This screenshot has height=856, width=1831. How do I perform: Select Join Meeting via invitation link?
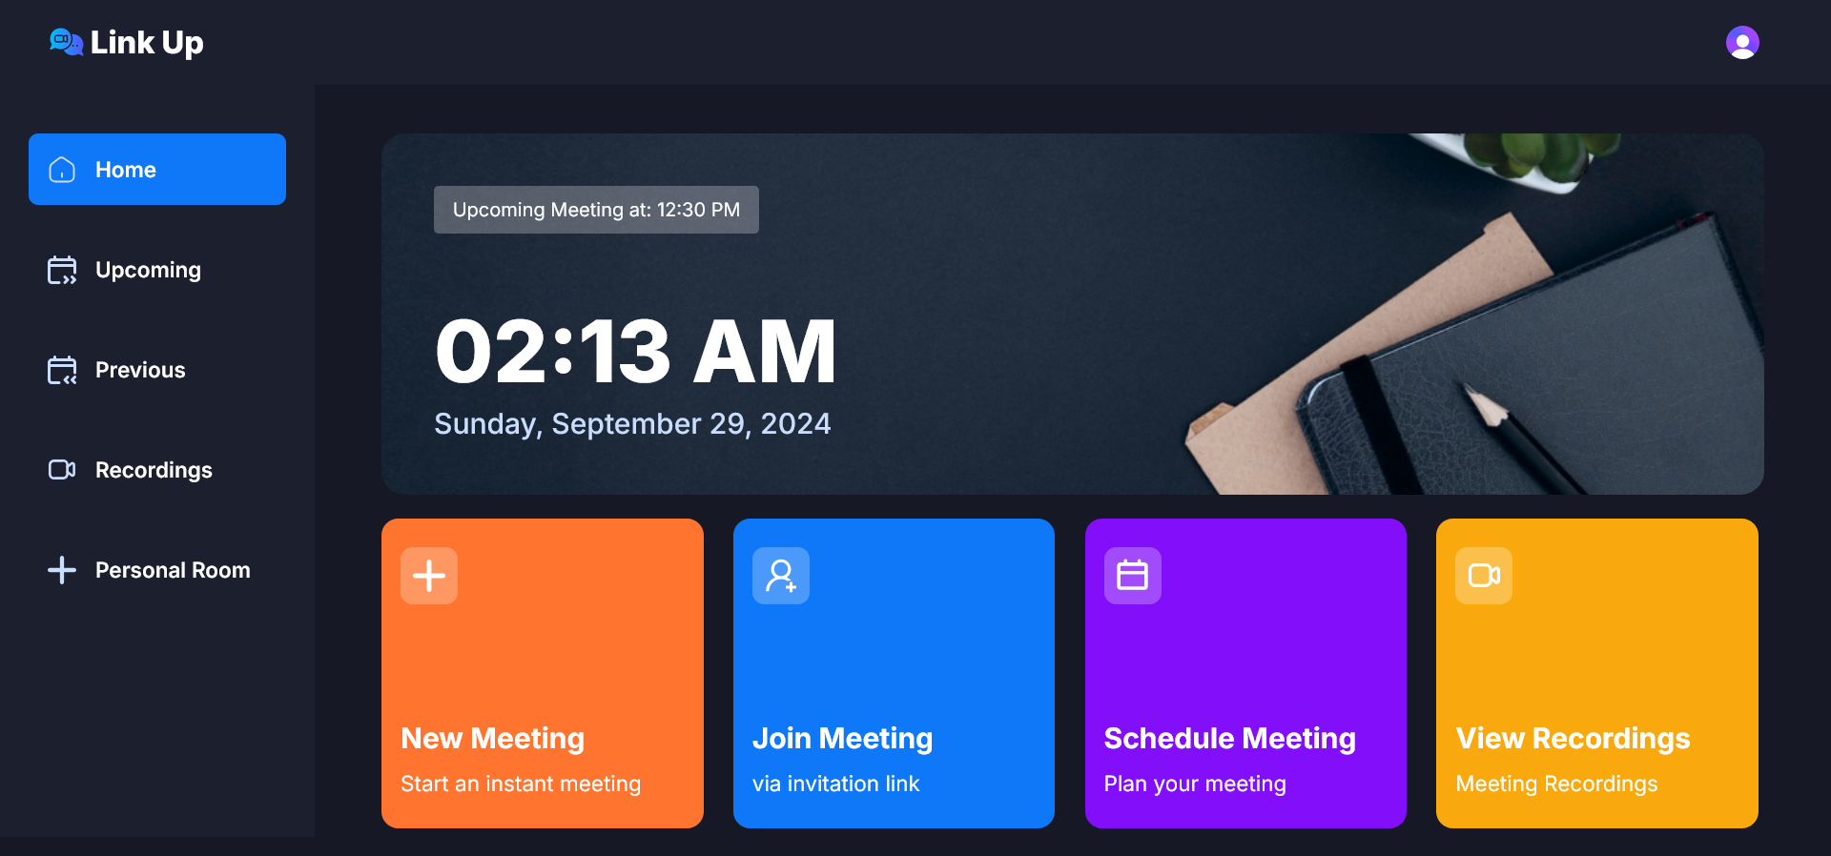(894, 673)
